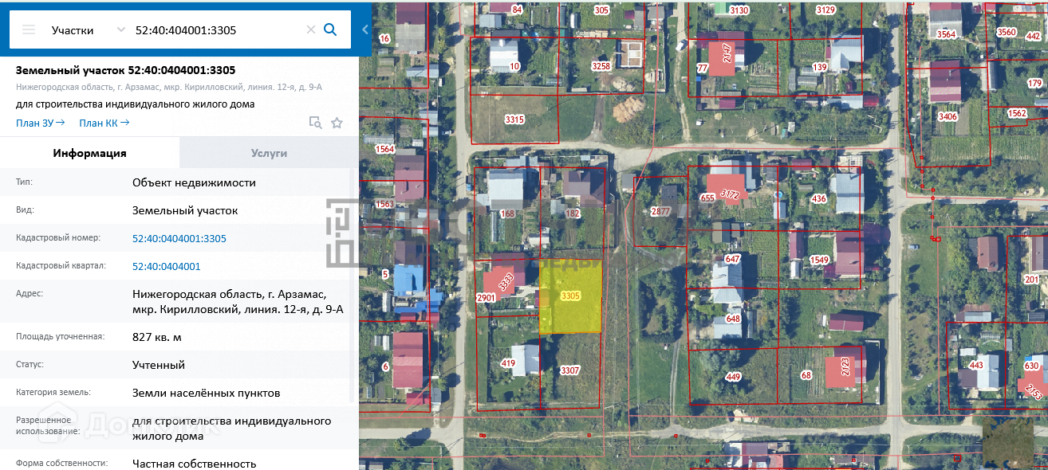Click parcel label 419 on map

[x=508, y=363]
